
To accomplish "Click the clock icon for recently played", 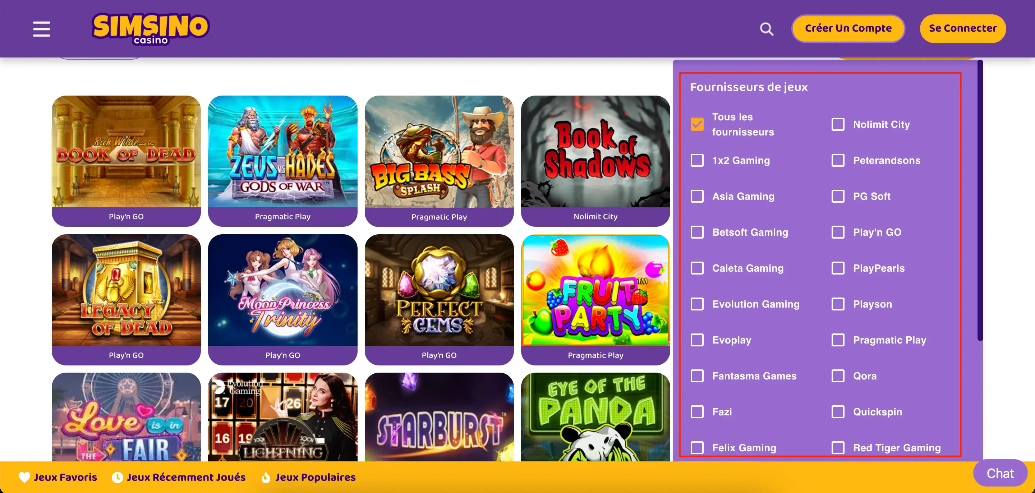I will [117, 477].
